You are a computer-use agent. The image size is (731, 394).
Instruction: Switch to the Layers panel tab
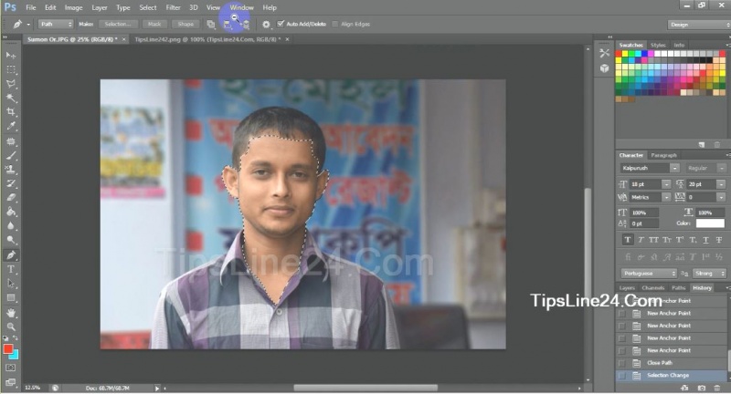pos(627,288)
